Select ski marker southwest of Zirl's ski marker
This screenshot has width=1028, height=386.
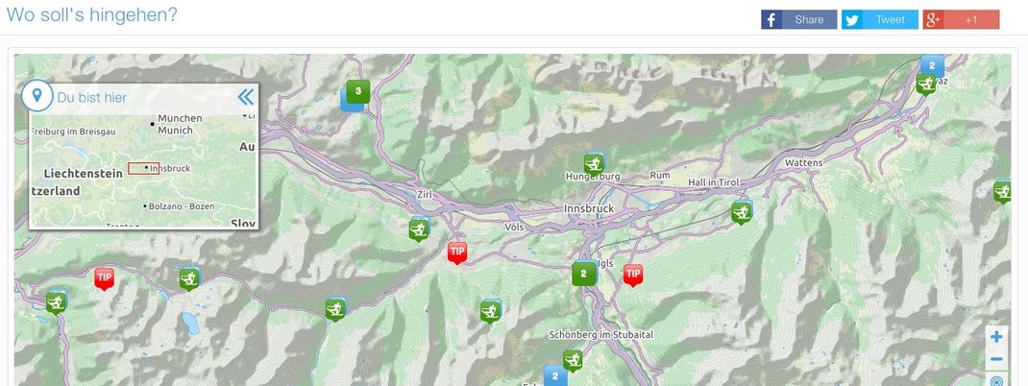pyautogui.click(x=335, y=309)
